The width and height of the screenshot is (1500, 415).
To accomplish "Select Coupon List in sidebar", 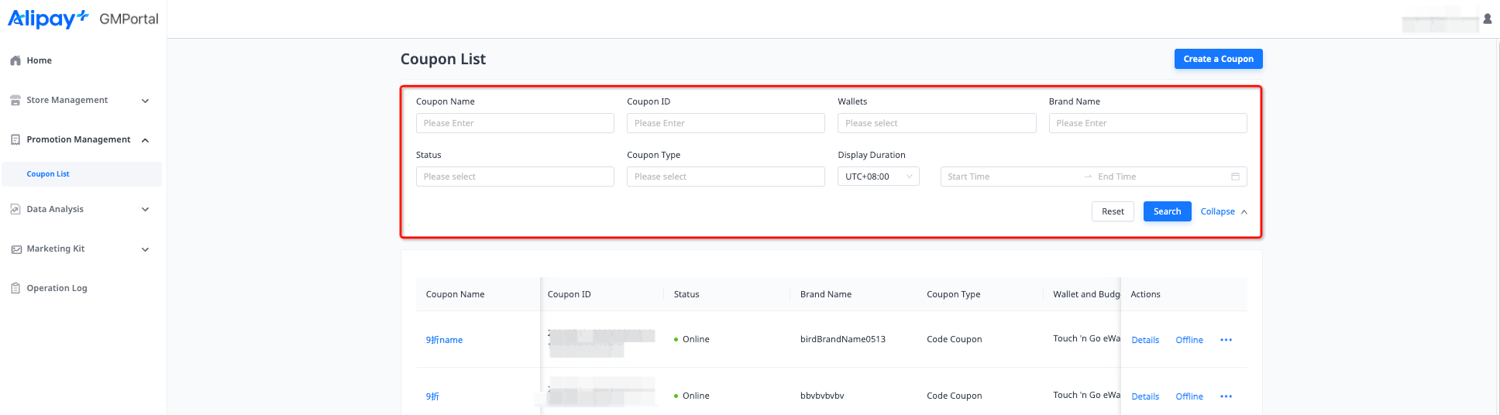I will (48, 174).
